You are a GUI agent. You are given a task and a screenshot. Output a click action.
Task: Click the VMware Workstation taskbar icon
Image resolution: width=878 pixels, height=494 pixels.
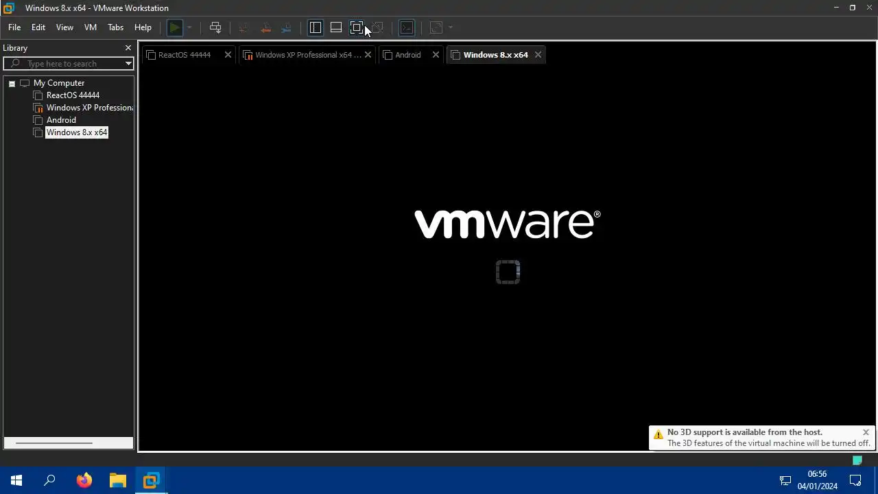click(x=151, y=480)
